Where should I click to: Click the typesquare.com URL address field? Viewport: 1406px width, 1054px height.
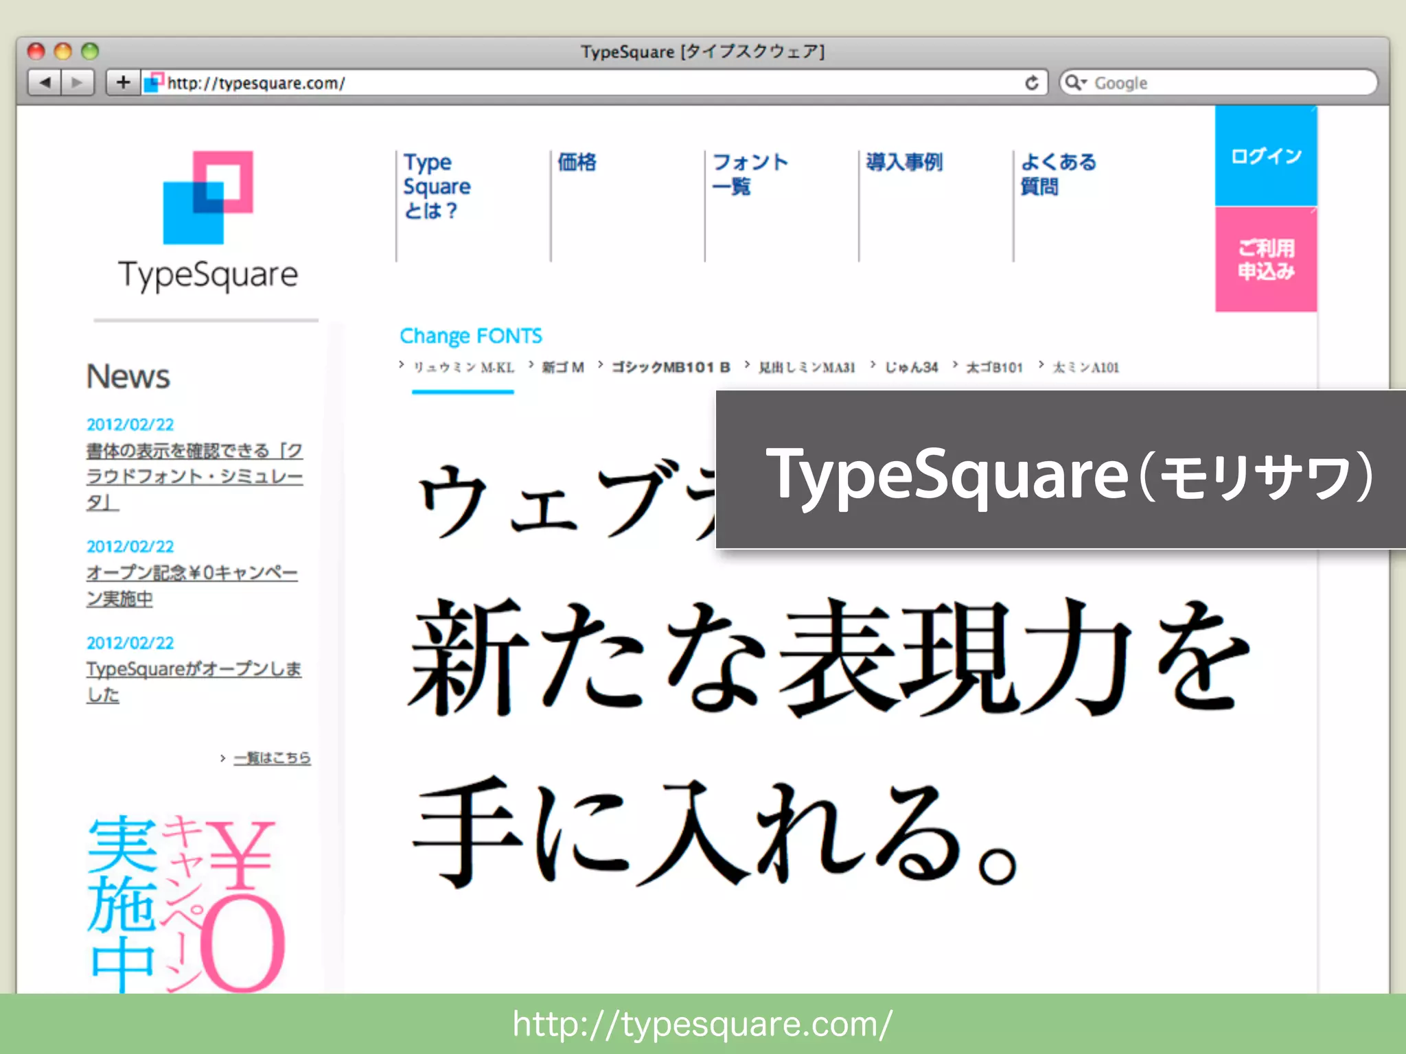594,83
